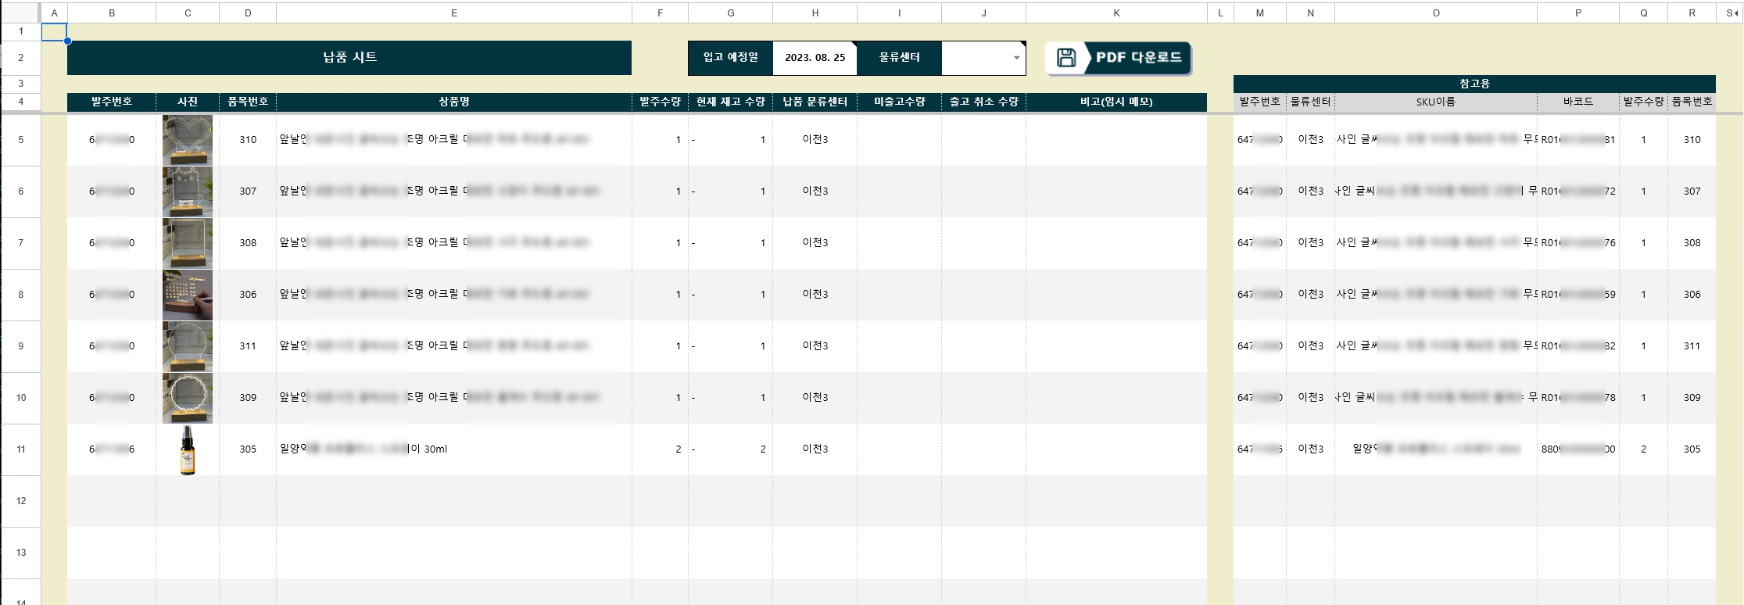Click the heart-shaped lamp thumbnail in row 5

(188, 140)
